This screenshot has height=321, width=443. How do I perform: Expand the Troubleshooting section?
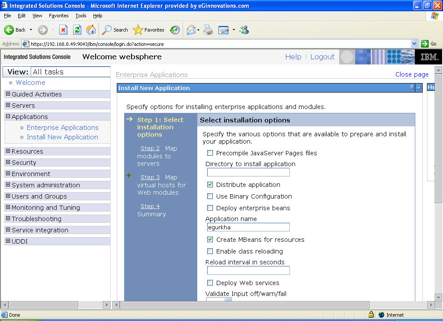(x=8, y=218)
